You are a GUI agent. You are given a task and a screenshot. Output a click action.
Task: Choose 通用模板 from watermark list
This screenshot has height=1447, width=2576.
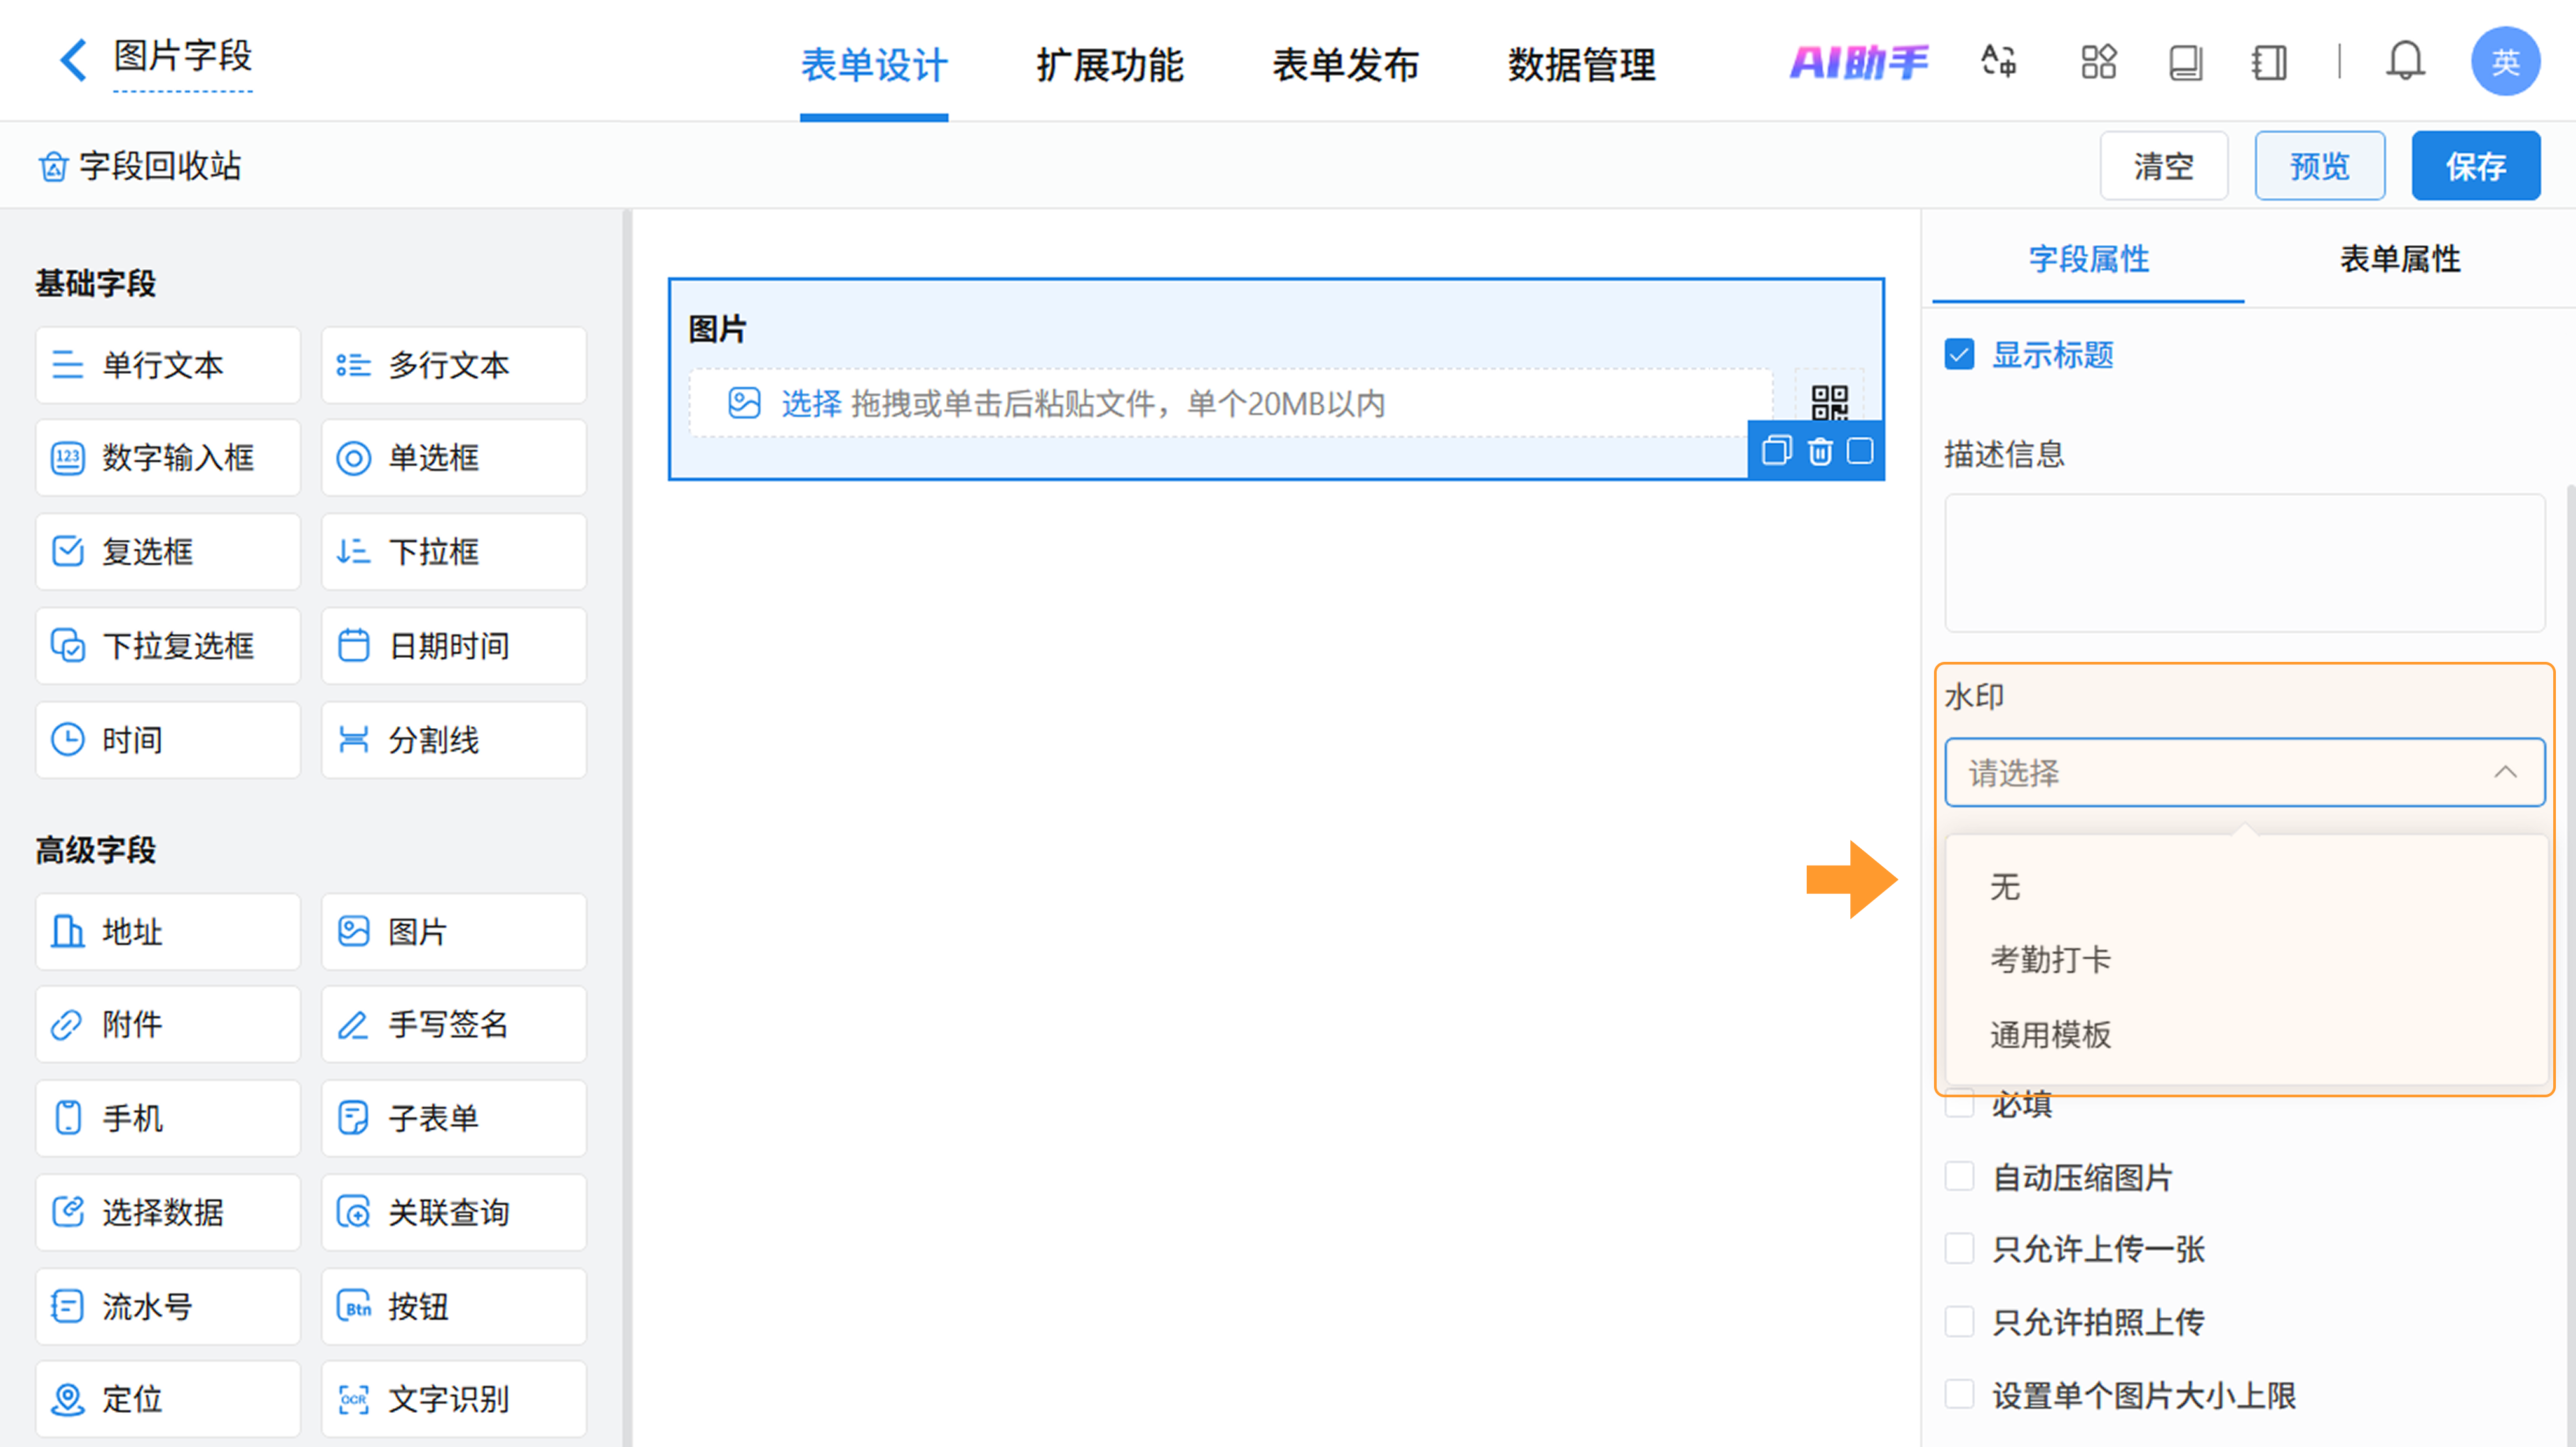(2050, 1034)
